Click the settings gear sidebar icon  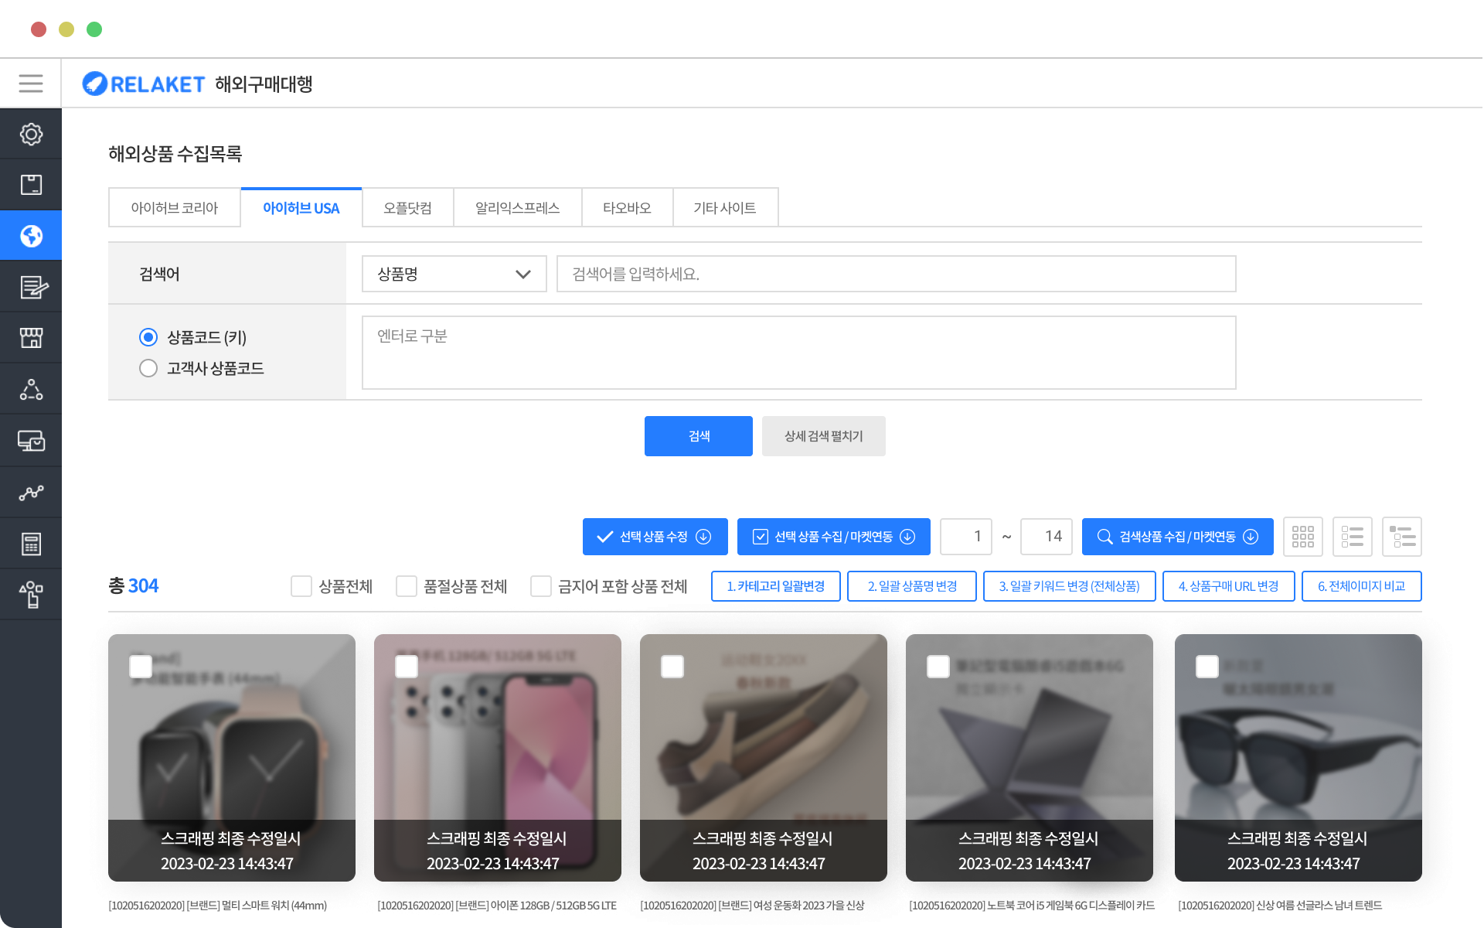pyautogui.click(x=31, y=135)
